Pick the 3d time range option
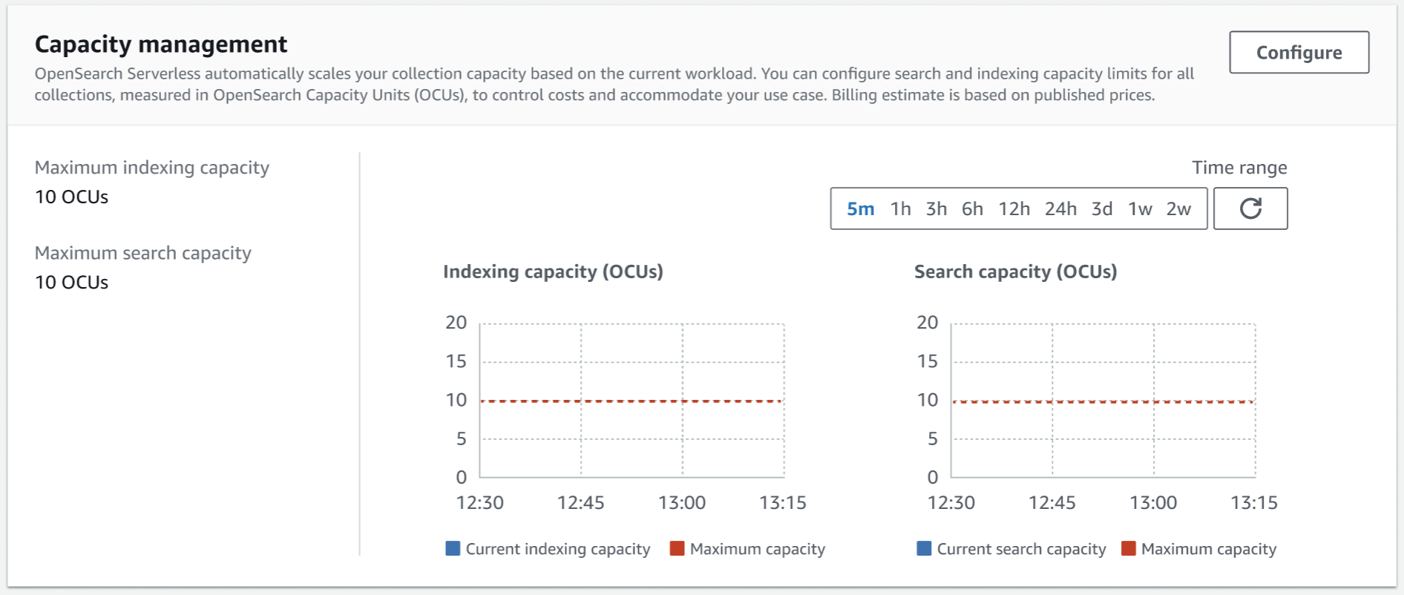This screenshot has width=1404, height=595. (x=1101, y=209)
